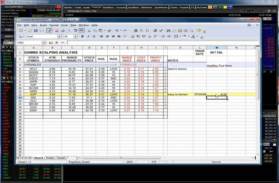This screenshot has width=279, height=183.
Task: Insert Hyperlink icon in toolbar
Action: pos(136,30)
